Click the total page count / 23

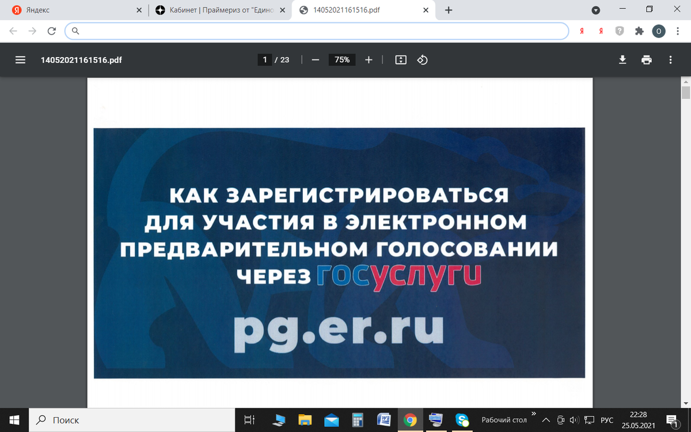point(282,59)
